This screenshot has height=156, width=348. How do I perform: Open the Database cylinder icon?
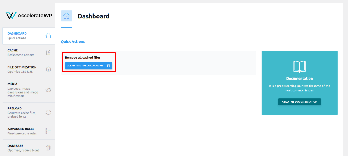coord(48,148)
